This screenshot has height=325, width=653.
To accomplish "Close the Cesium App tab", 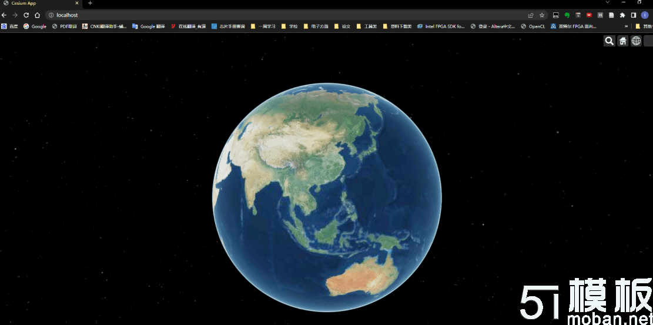I will pyautogui.click(x=76, y=3).
